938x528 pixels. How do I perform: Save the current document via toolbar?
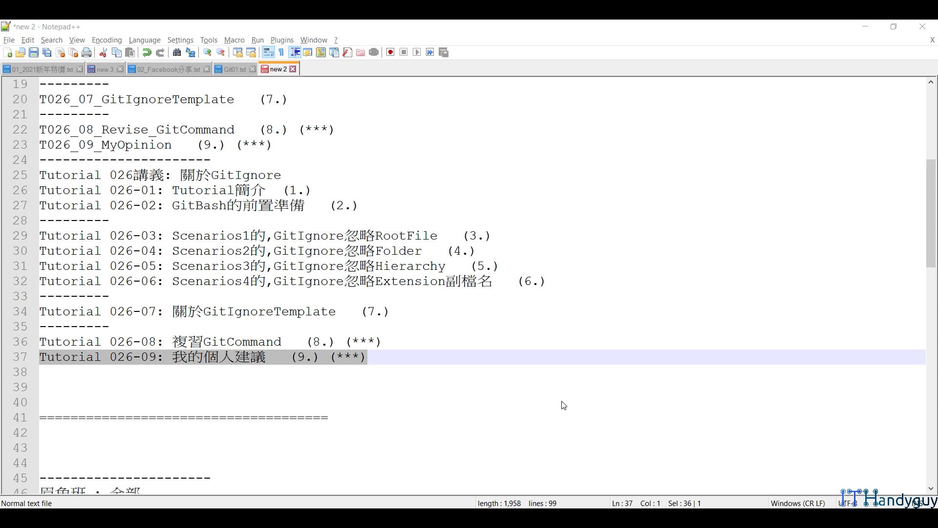coord(34,52)
